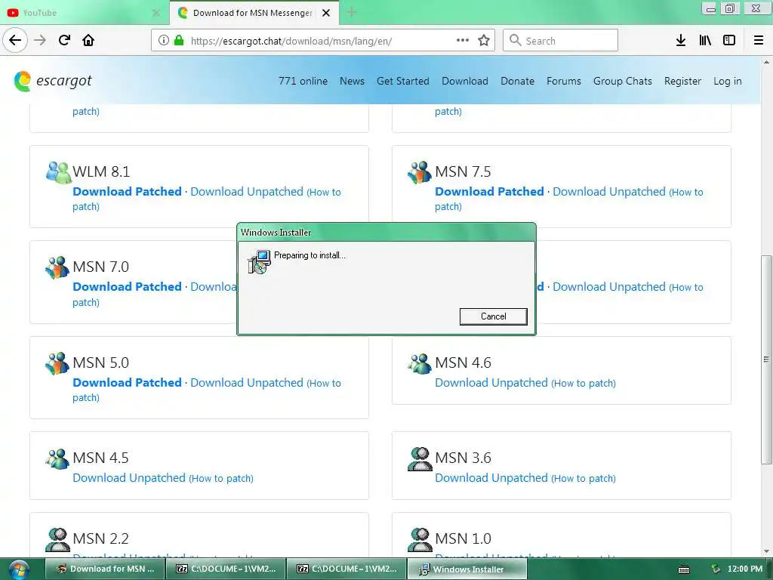Open a new tab with the plus button
Image resolution: width=773 pixels, height=580 pixels.
(352, 12)
